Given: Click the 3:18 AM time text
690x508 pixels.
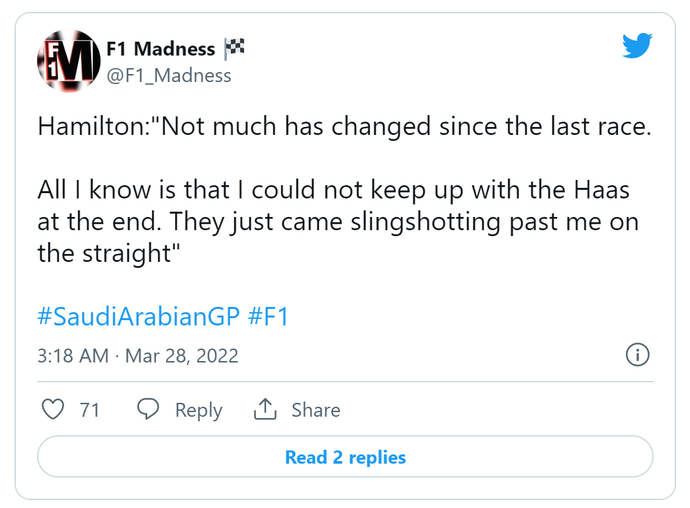Looking at the screenshot, I should coord(73,356).
